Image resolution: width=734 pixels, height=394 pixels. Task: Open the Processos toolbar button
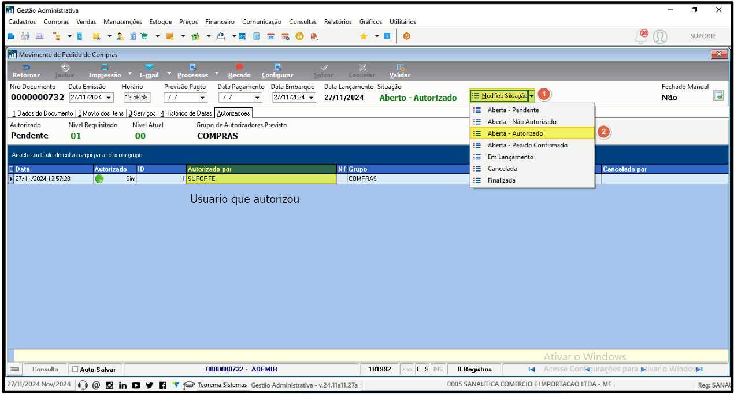click(x=192, y=71)
